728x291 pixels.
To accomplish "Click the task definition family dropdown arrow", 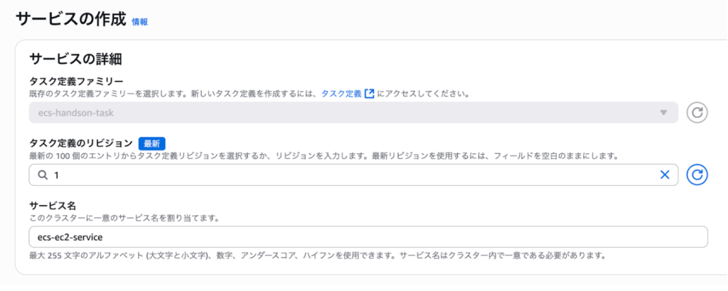I will coord(663,112).
